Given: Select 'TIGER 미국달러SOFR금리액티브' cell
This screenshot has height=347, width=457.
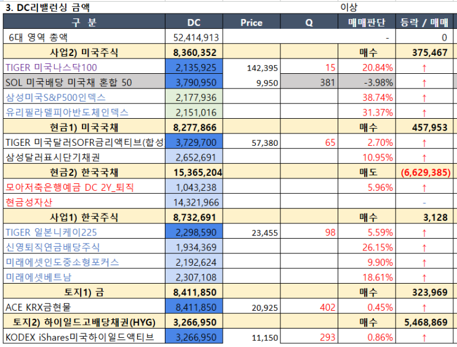Looking at the screenshot, I should click(84, 142).
